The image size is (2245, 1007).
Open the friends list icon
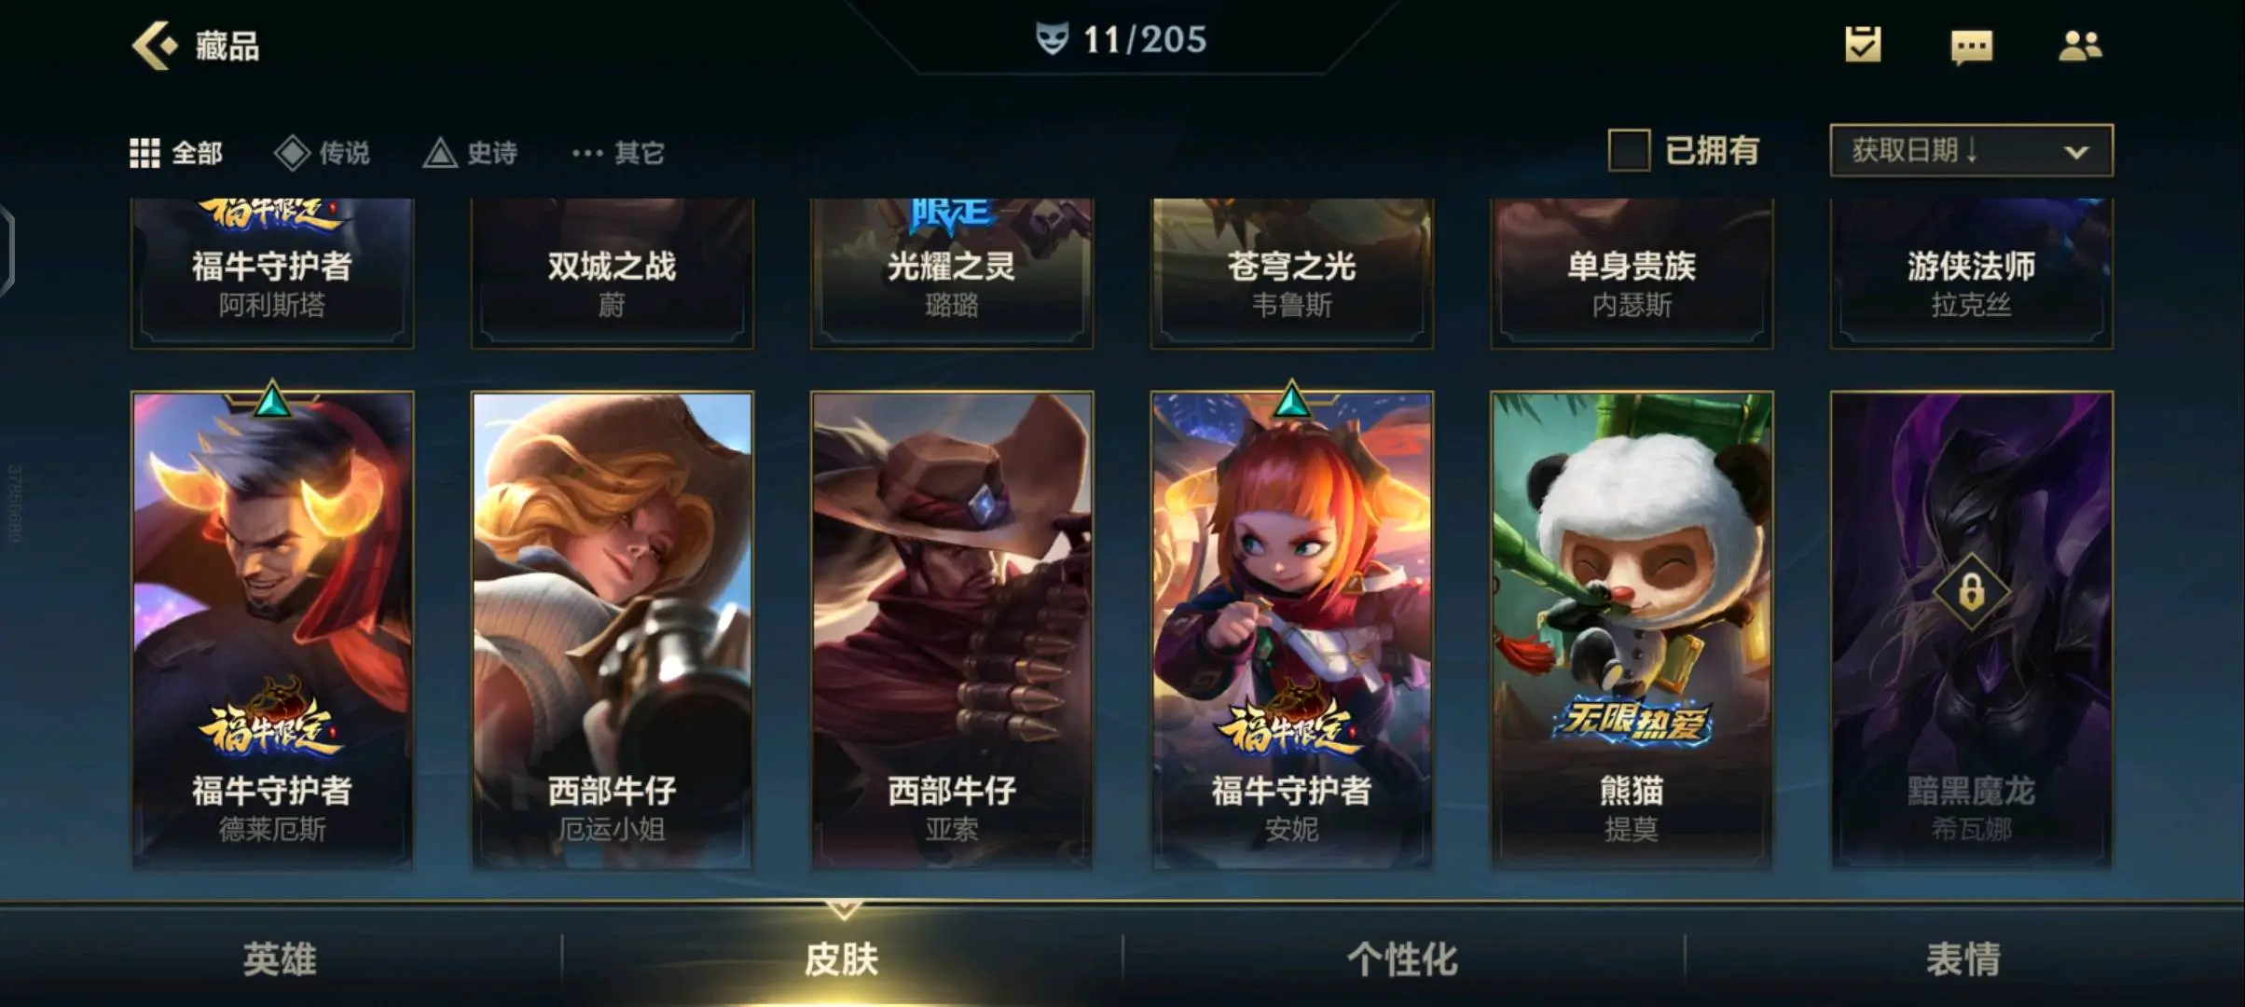coord(2080,45)
